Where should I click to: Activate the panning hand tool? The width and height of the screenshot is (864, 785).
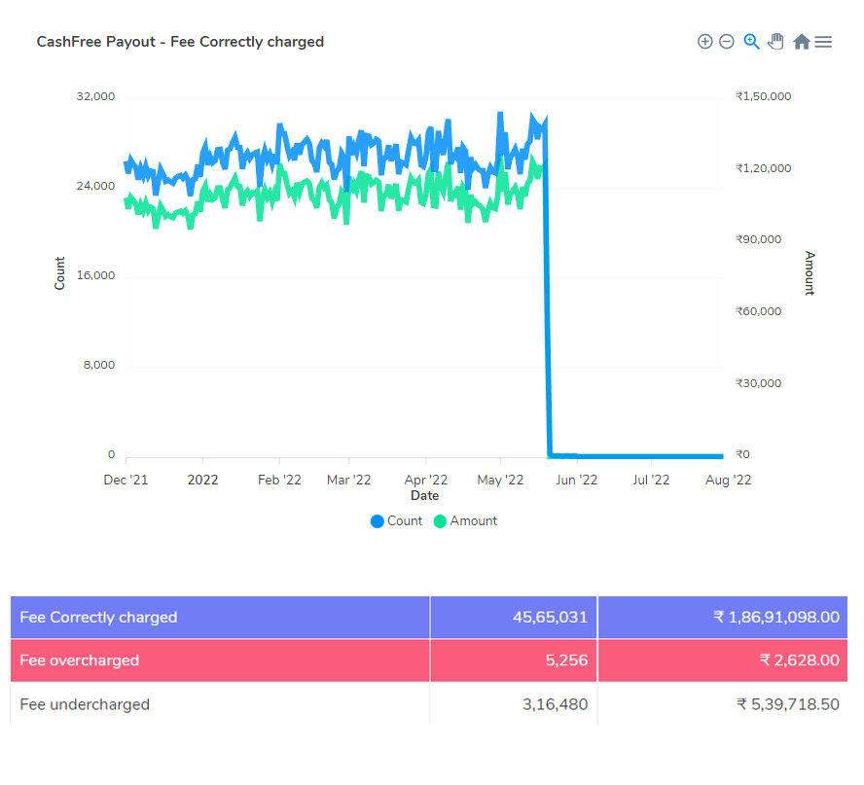775,42
